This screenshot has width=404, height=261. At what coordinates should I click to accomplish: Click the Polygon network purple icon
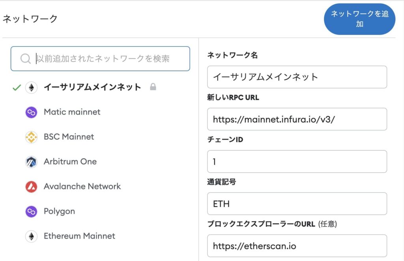tap(32, 211)
